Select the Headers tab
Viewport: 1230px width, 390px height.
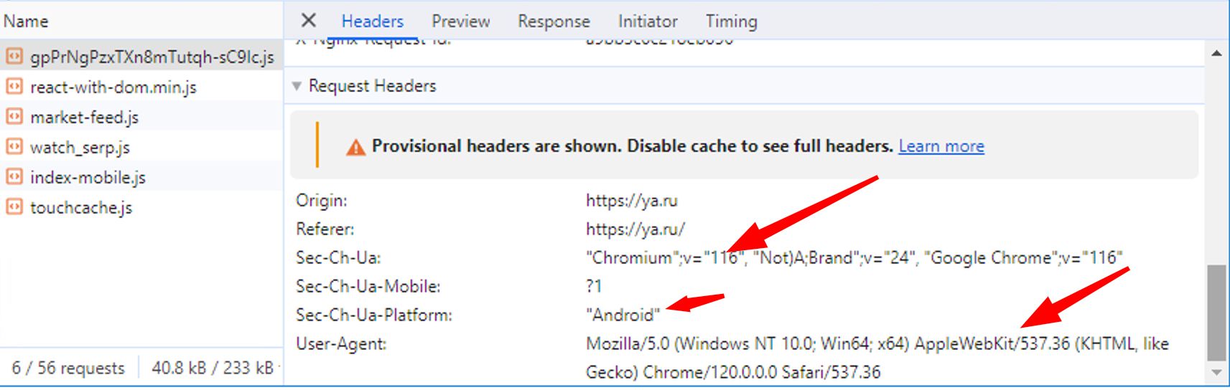(x=372, y=22)
